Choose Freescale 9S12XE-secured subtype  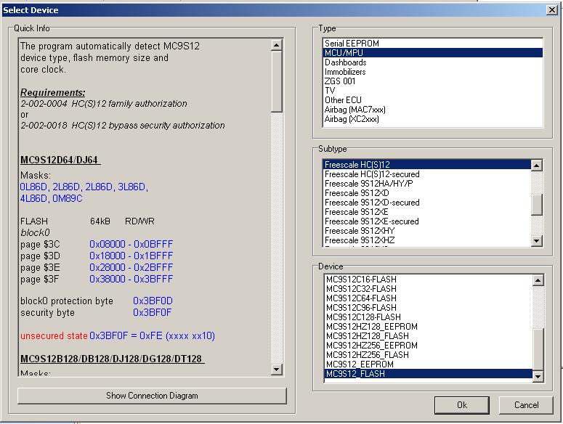pyautogui.click(x=427, y=221)
